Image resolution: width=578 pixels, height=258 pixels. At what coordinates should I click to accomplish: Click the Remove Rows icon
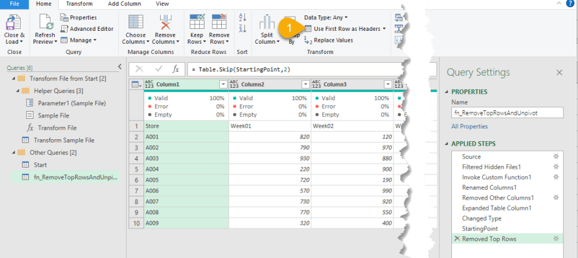(219, 22)
